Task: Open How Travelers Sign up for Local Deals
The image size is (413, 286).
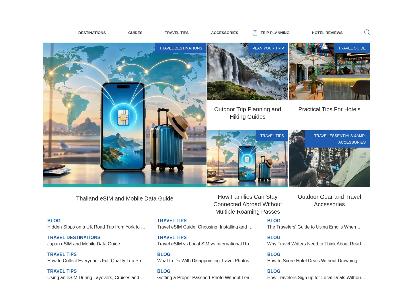Action: [x=316, y=277]
